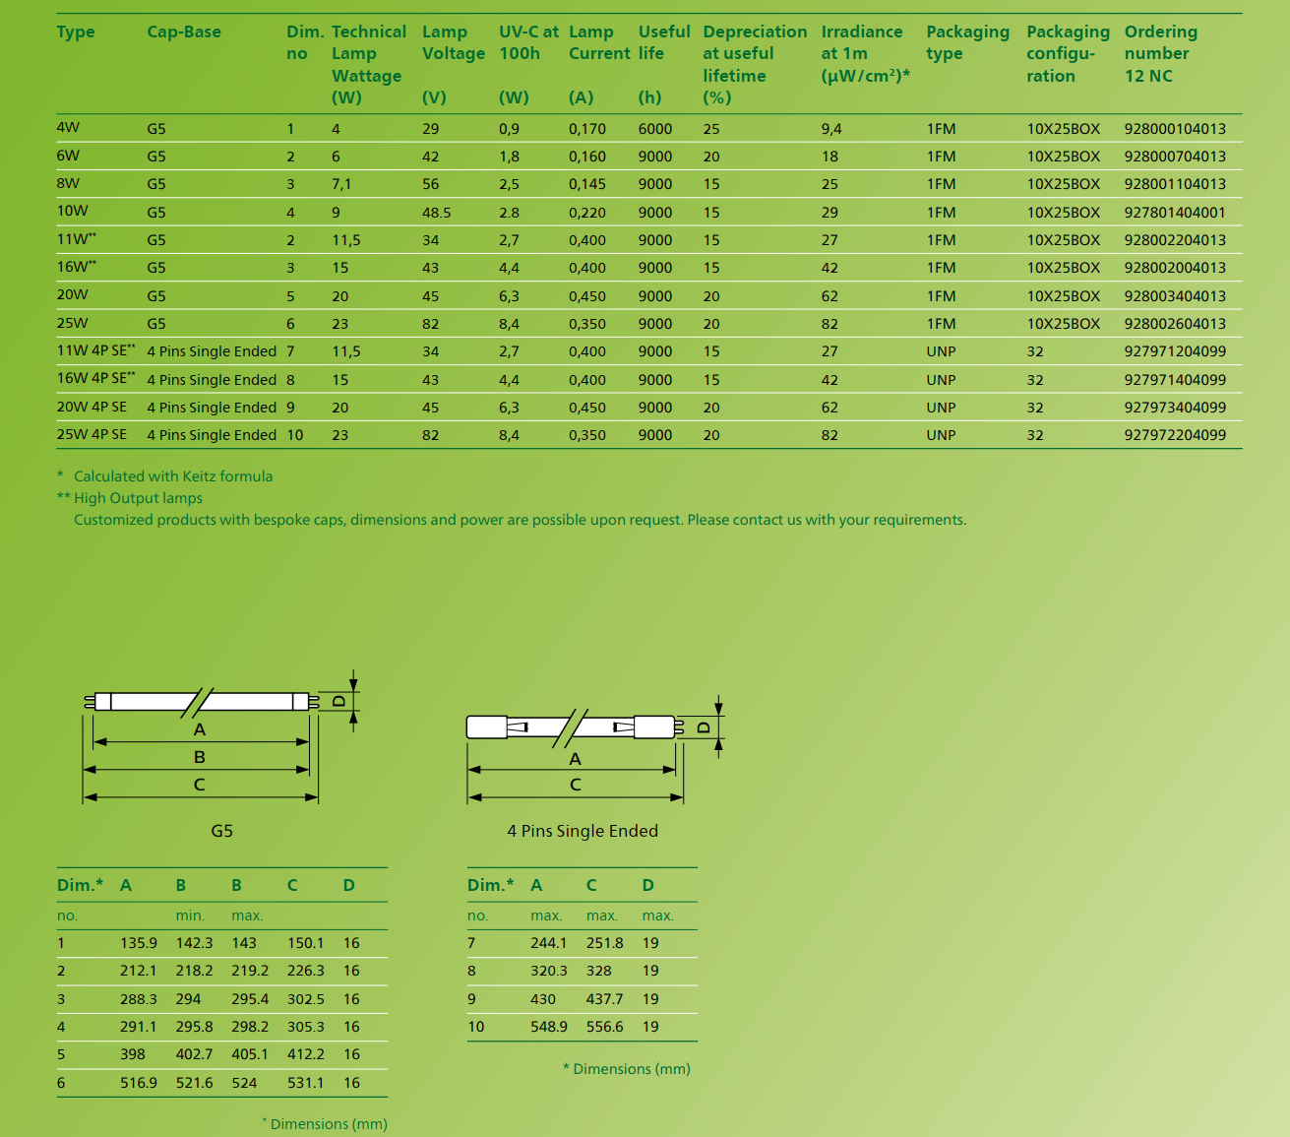Click the "Customized products" contact sentence

[x=520, y=520]
